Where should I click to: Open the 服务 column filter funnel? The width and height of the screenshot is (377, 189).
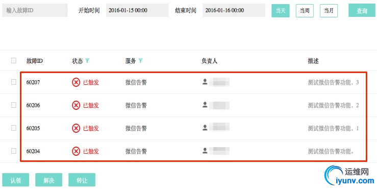pos(140,61)
